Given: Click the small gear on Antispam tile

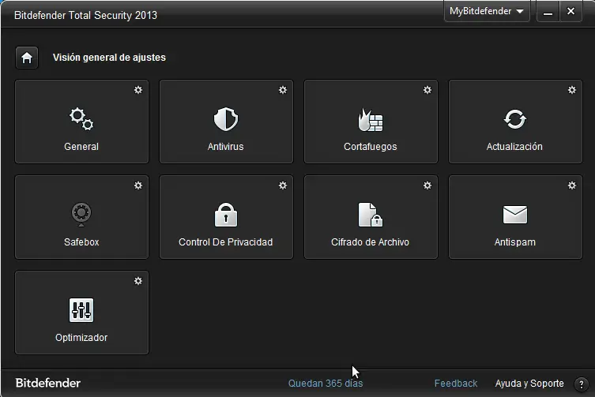Looking at the screenshot, I should [572, 185].
